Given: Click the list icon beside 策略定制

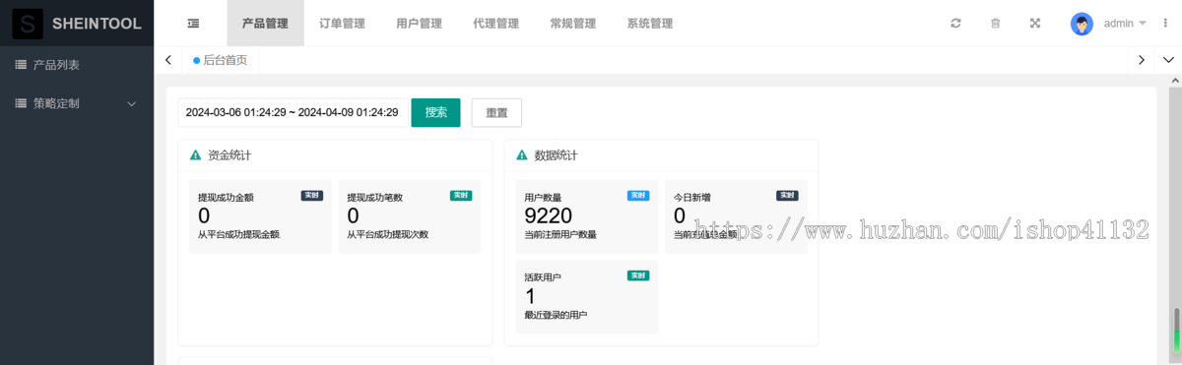Looking at the screenshot, I should coord(21,102).
